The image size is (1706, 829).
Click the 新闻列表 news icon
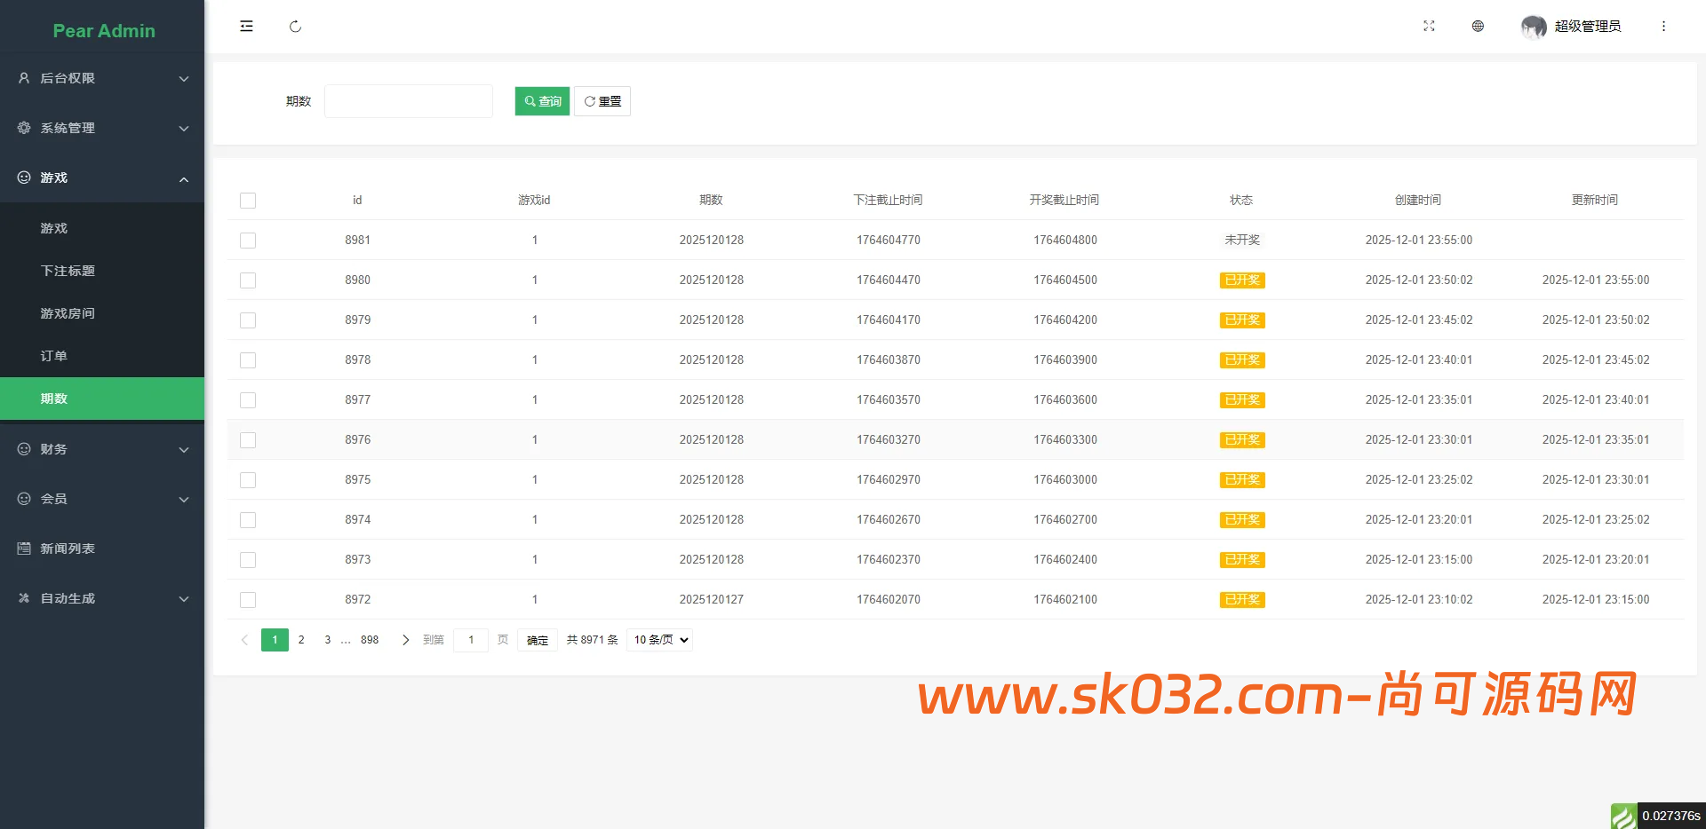[23, 549]
